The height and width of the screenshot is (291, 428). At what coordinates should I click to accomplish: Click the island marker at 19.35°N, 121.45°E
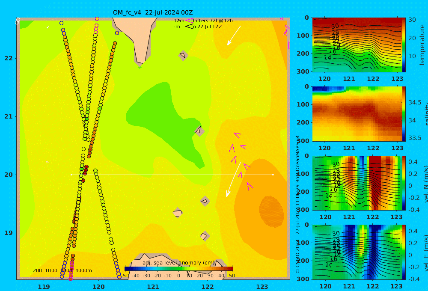pos(178,213)
